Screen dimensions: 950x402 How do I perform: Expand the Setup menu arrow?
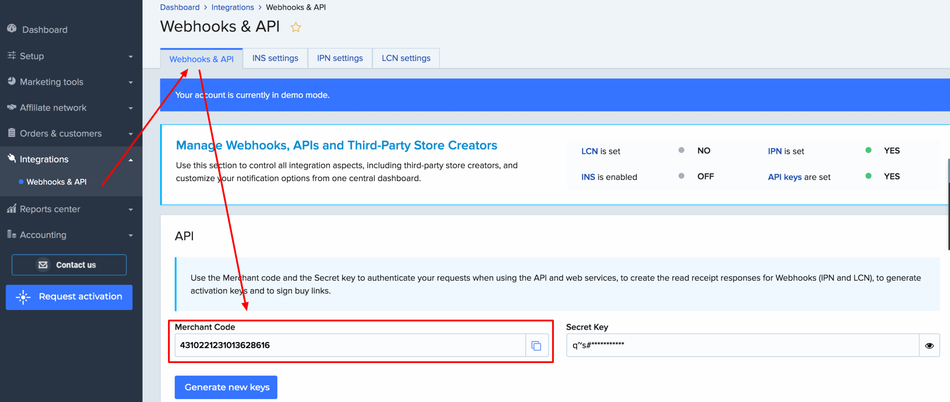[131, 57]
